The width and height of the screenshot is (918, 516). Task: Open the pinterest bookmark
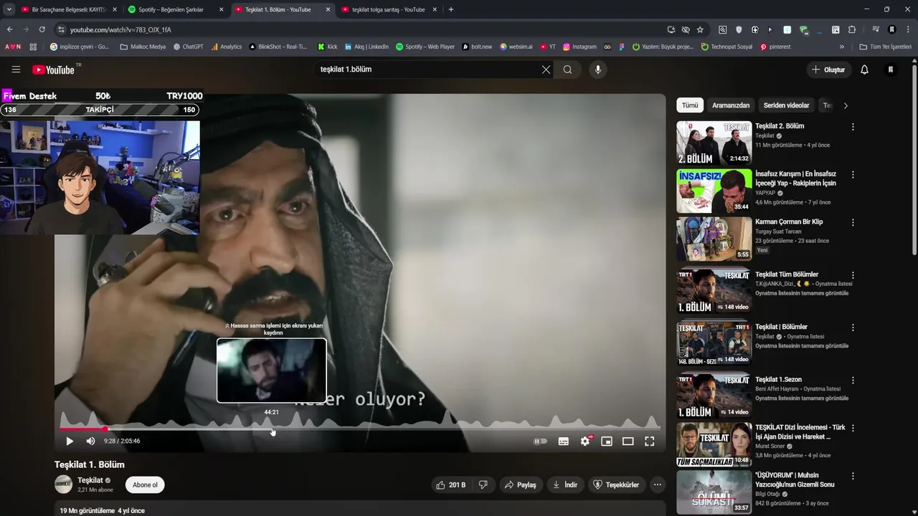pos(775,47)
